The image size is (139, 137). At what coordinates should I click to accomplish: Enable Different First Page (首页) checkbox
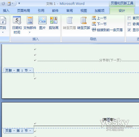(129, 18)
